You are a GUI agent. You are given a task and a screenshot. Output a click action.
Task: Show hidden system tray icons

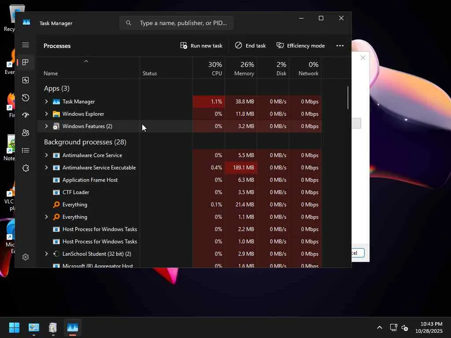click(x=380, y=327)
